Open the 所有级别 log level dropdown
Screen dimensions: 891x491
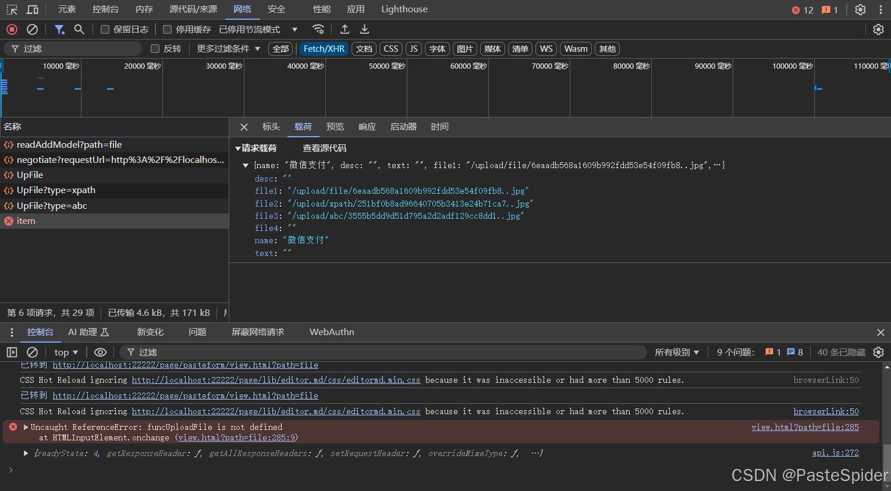click(677, 352)
